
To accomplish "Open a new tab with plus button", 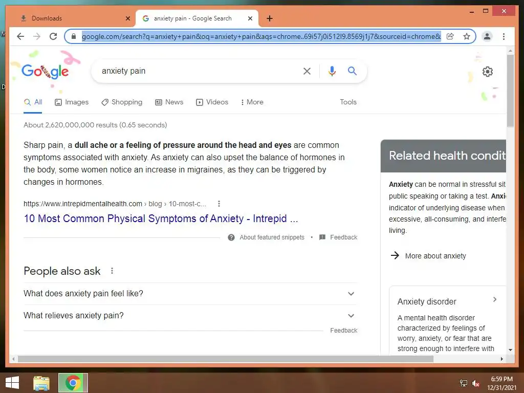I will click(x=270, y=18).
